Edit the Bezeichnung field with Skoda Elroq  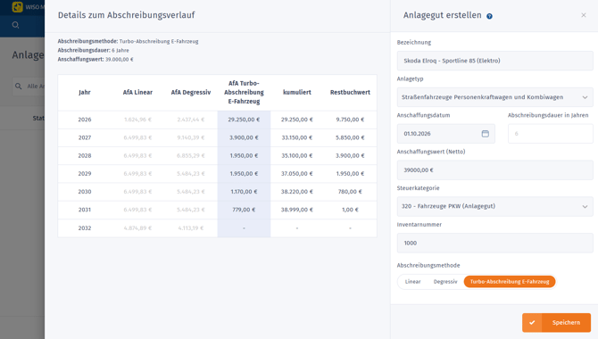[x=494, y=61]
